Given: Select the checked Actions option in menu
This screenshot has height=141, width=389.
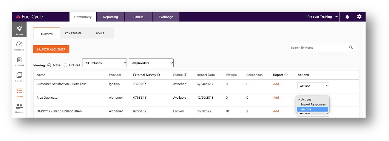Looking at the screenshot, I should (312, 100).
